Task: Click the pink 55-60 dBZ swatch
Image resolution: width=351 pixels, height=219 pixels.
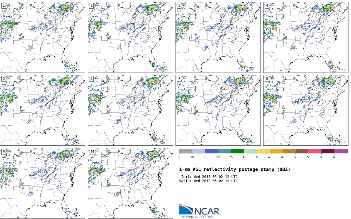Action: pyautogui.click(x=315, y=151)
